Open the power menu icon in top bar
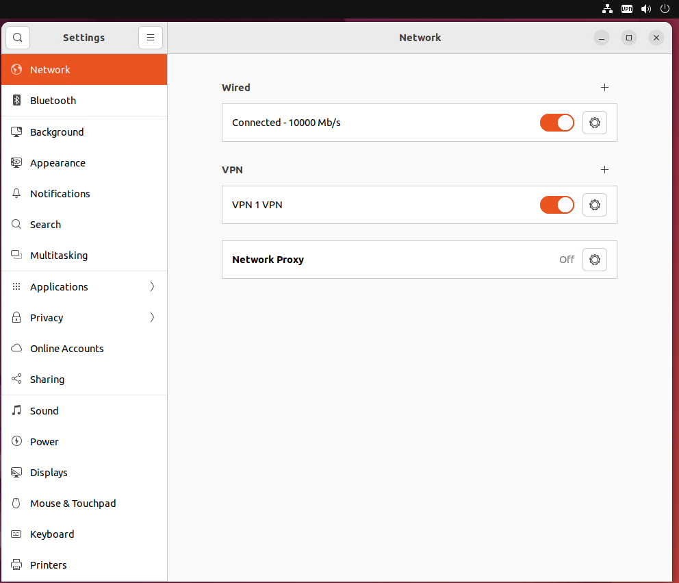The width and height of the screenshot is (679, 583). (665, 9)
